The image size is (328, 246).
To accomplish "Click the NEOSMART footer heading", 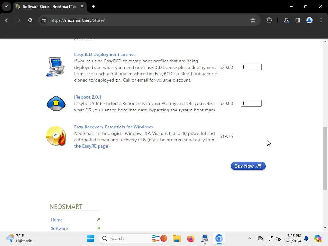I will [66, 207].
